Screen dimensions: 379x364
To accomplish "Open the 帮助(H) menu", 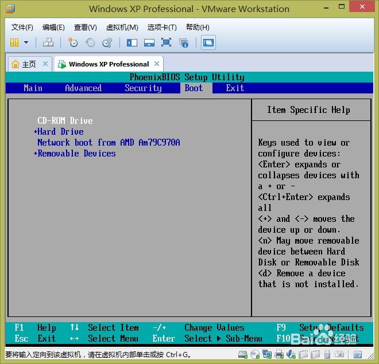I will pyautogui.click(x=198, y=28).
